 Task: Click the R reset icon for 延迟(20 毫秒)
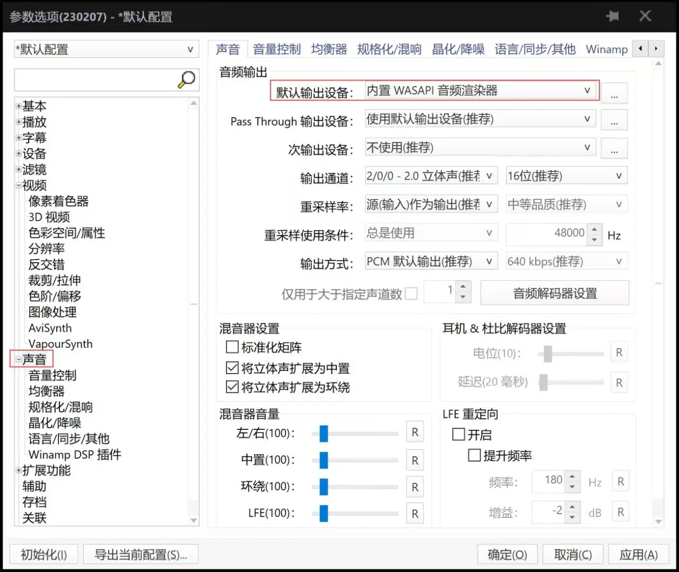(x=619, y=382)
